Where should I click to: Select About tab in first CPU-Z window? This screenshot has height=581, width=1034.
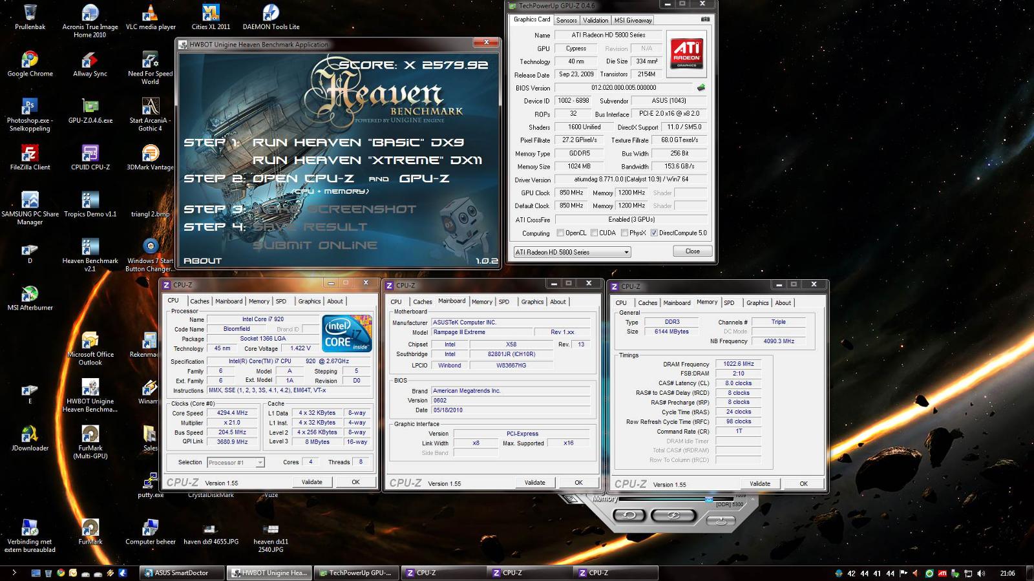pos(335,301)
